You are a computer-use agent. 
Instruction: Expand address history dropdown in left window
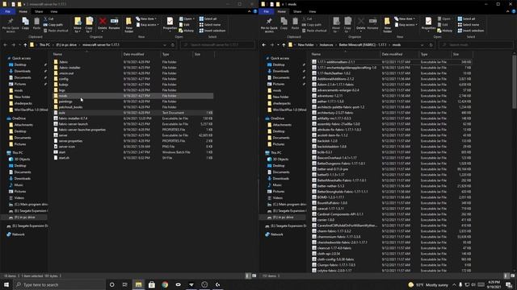pyautogui.click(x=165, y=45)
